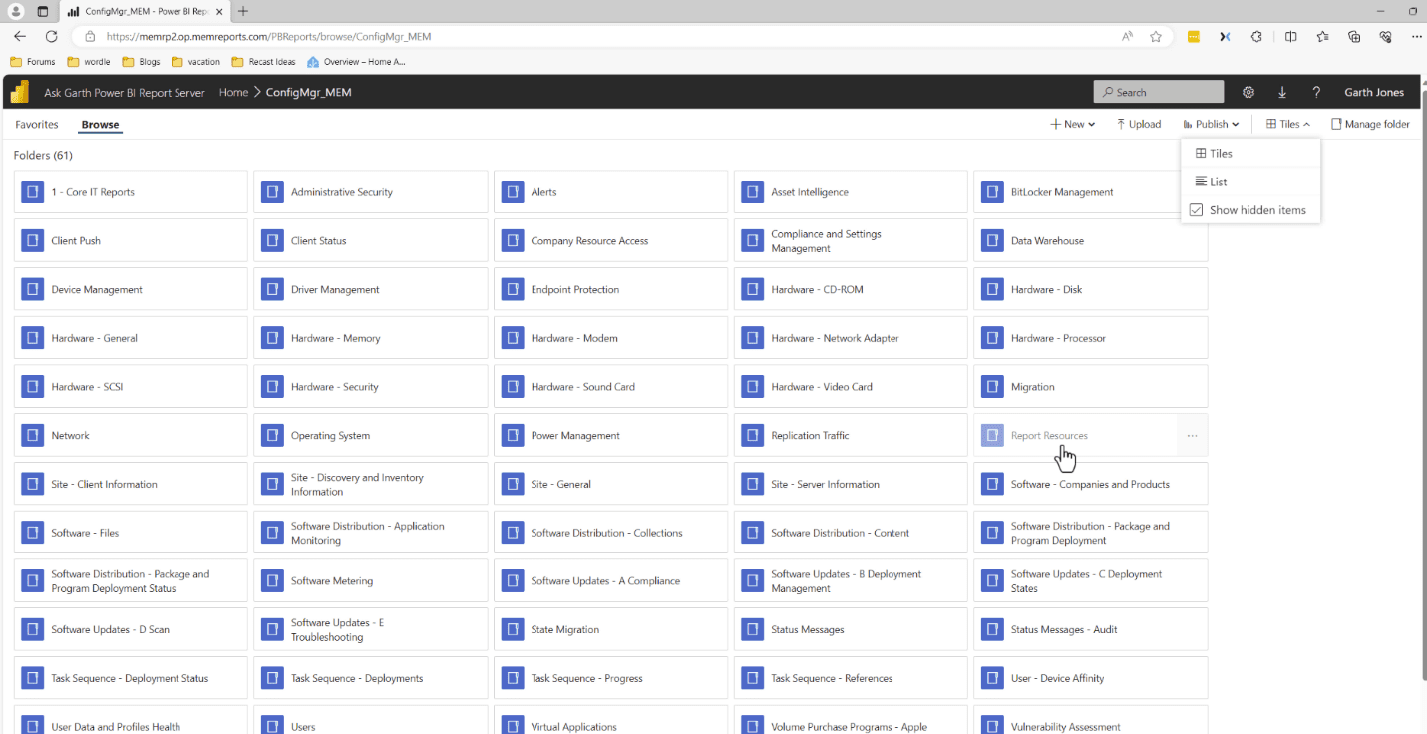Viewport: 1427px width, 734px height.
Task: Open the Task Sequence - Progress folder
Action: tap(610, 679)
